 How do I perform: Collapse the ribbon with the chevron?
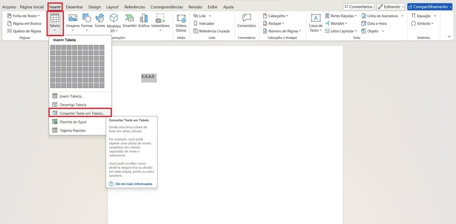[x=450, y=36]
